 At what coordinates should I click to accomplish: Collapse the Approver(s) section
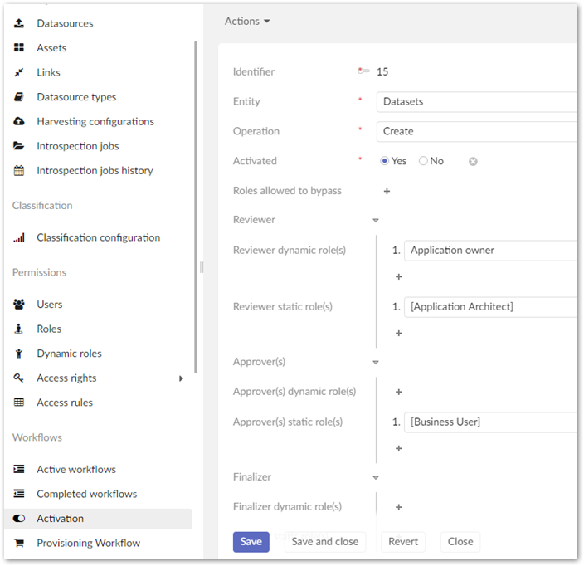click(x=375, y=363)
